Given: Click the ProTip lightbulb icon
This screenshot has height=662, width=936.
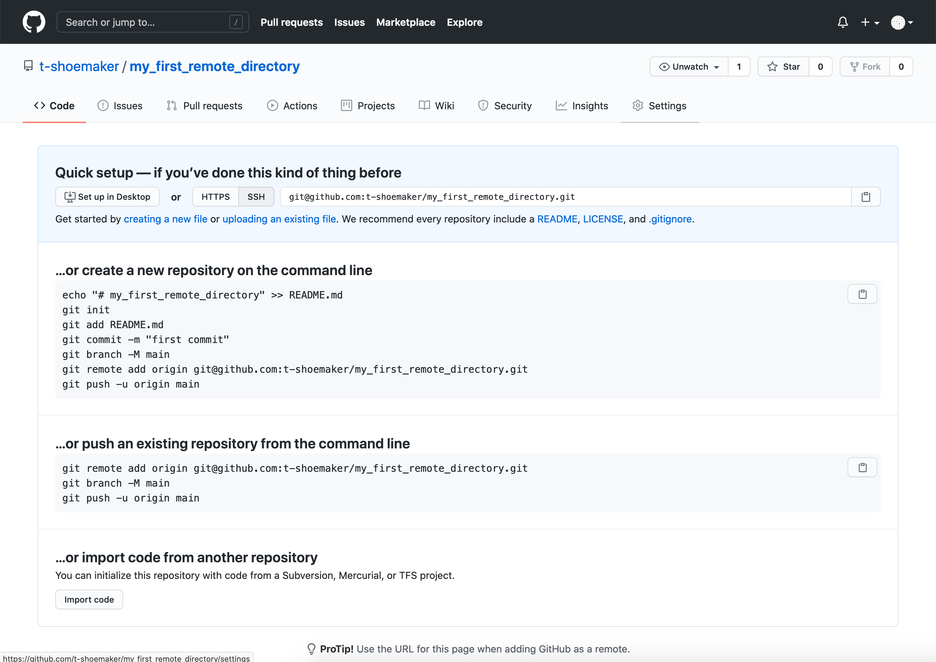Looking at the screenshot, I should 311,649.
